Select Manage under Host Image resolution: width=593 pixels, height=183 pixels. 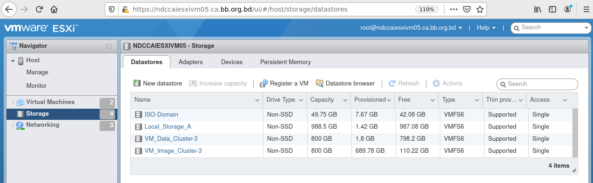pyautogui.click(x=37, y=72)
